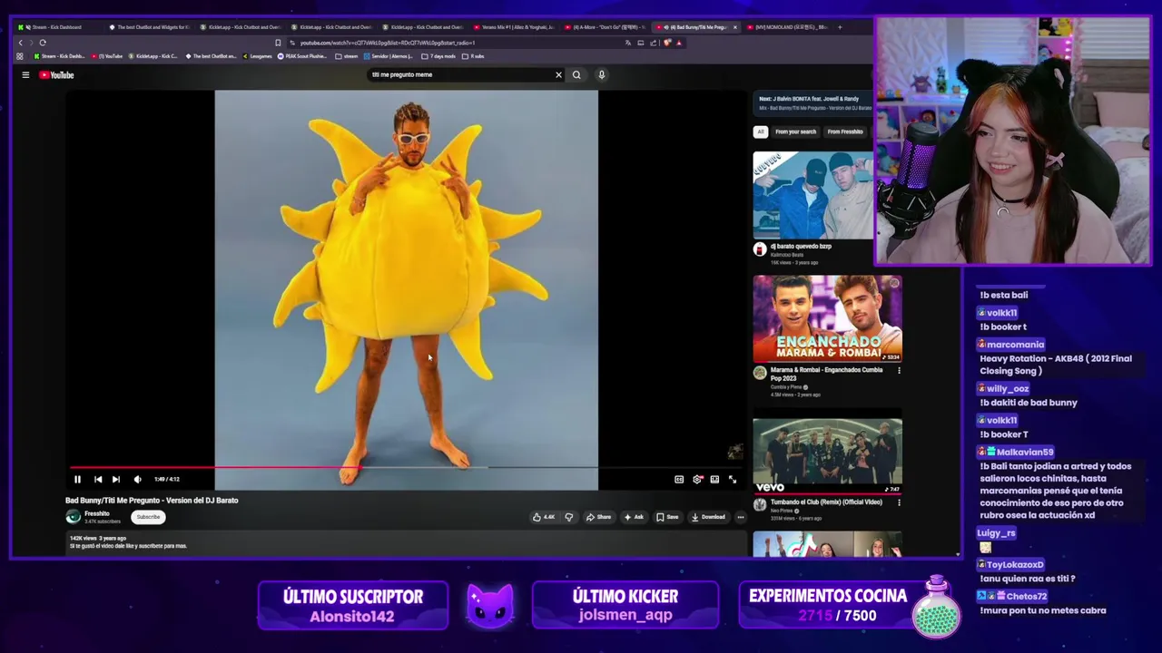Clear the YouTube search text
This screenshot has height=653, width=1162.
tap(558, 75)
